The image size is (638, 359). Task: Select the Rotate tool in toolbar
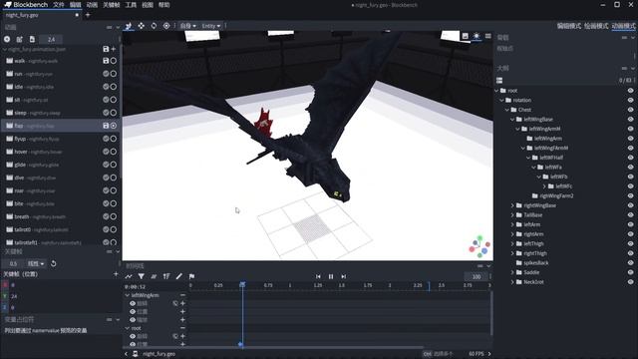click(x=154, y=26)
